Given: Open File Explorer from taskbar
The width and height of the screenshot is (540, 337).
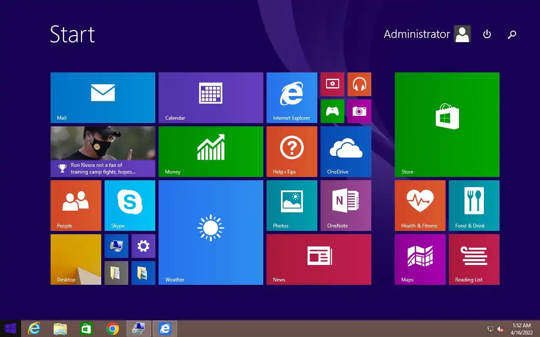Looking at the screenshot, I should [60, 329].
